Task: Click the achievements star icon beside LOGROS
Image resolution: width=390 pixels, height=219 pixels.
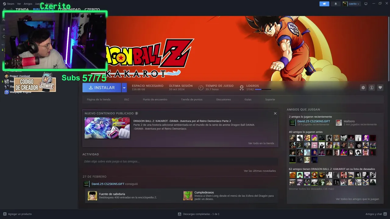Action: [242, 88]
